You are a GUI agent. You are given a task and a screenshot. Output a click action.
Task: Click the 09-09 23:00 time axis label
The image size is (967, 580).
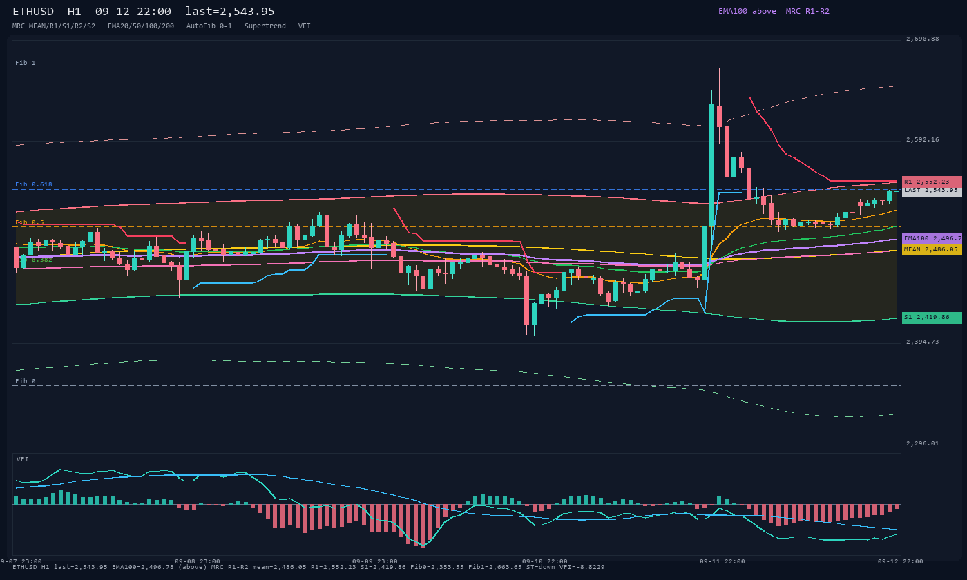[375, 561]
